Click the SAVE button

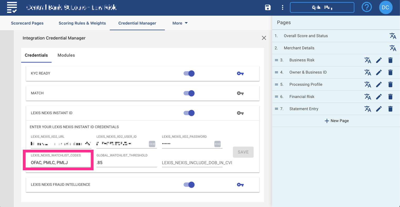(x=243, y=152)
